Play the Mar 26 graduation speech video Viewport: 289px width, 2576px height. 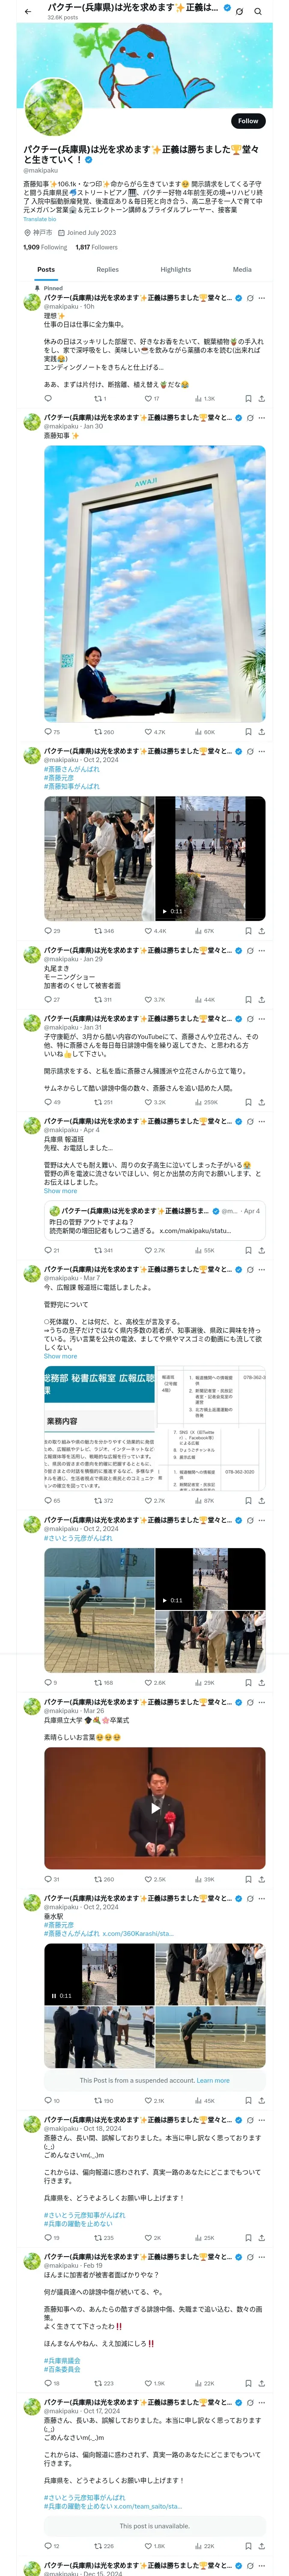155,1807
